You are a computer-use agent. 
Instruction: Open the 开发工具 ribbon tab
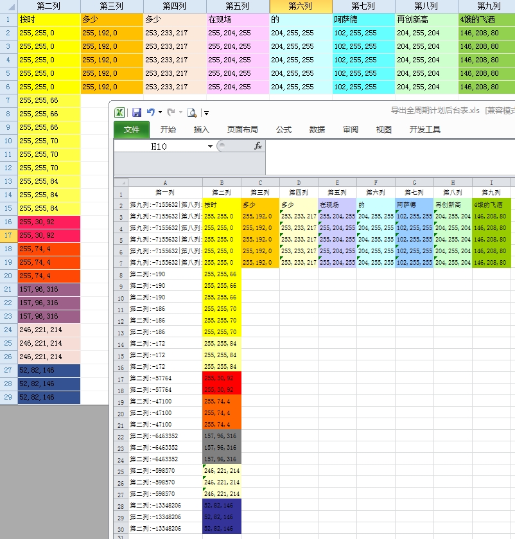(425, 130)
